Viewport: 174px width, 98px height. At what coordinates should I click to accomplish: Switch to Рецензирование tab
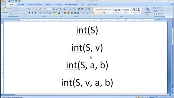71,4
